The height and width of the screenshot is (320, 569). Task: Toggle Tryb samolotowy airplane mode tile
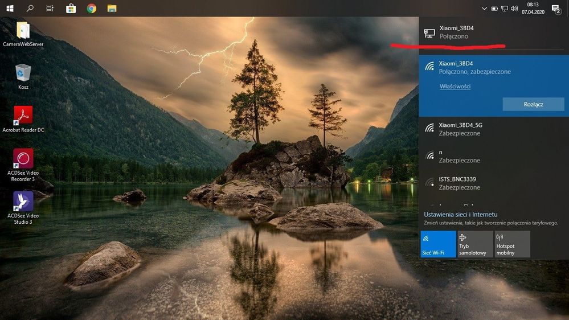coord(475,244)
